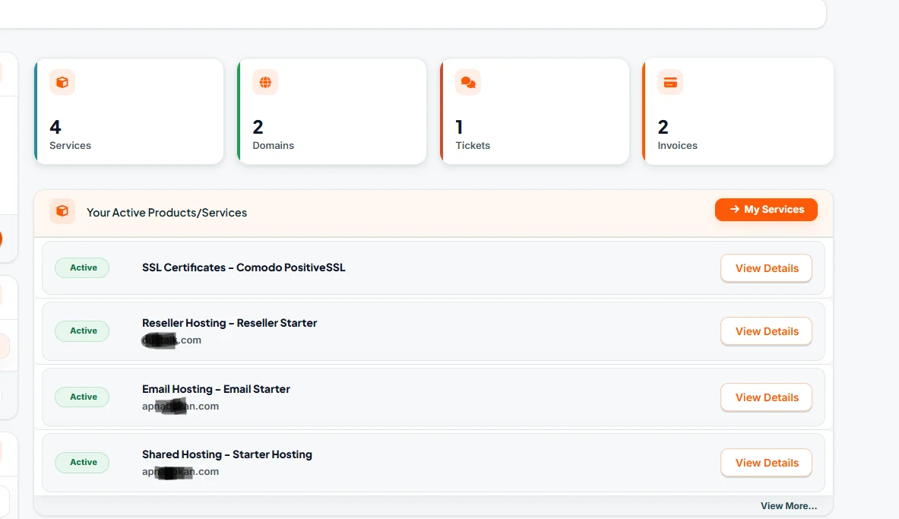
Task: View Details for SSL Certificates Comodo PositiveSSL
Action: [x=766, y=268]
